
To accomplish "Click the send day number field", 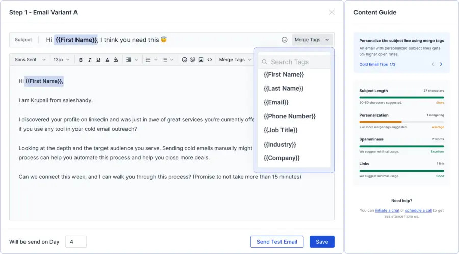I will click(x=76, y=242).
